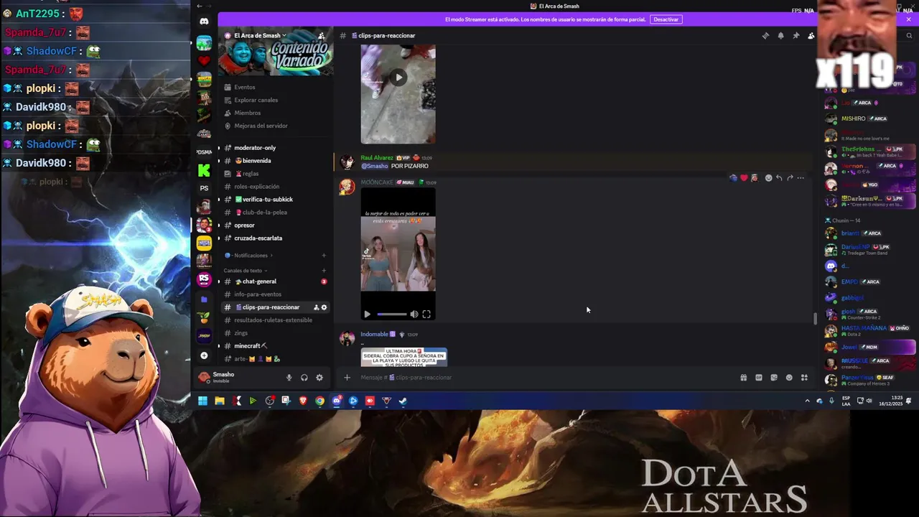Mute microphone in user panel
Image resolution: width=919 pixels, height=517 pixels.
pos(289,378)
